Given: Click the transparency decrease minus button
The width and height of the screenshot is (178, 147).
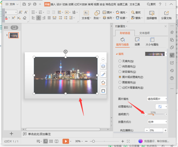Looking at the screenshot, I should (x=146, y=114).
